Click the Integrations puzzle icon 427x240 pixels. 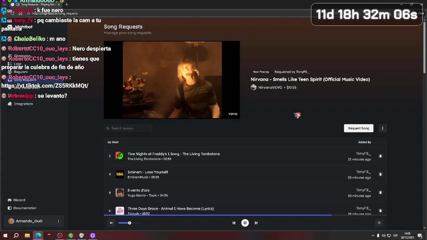[x=10, y=104]
